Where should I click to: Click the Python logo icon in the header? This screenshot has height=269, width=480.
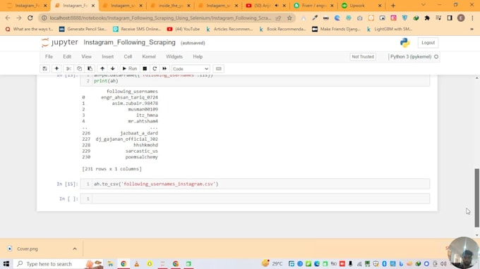(404, 42)
